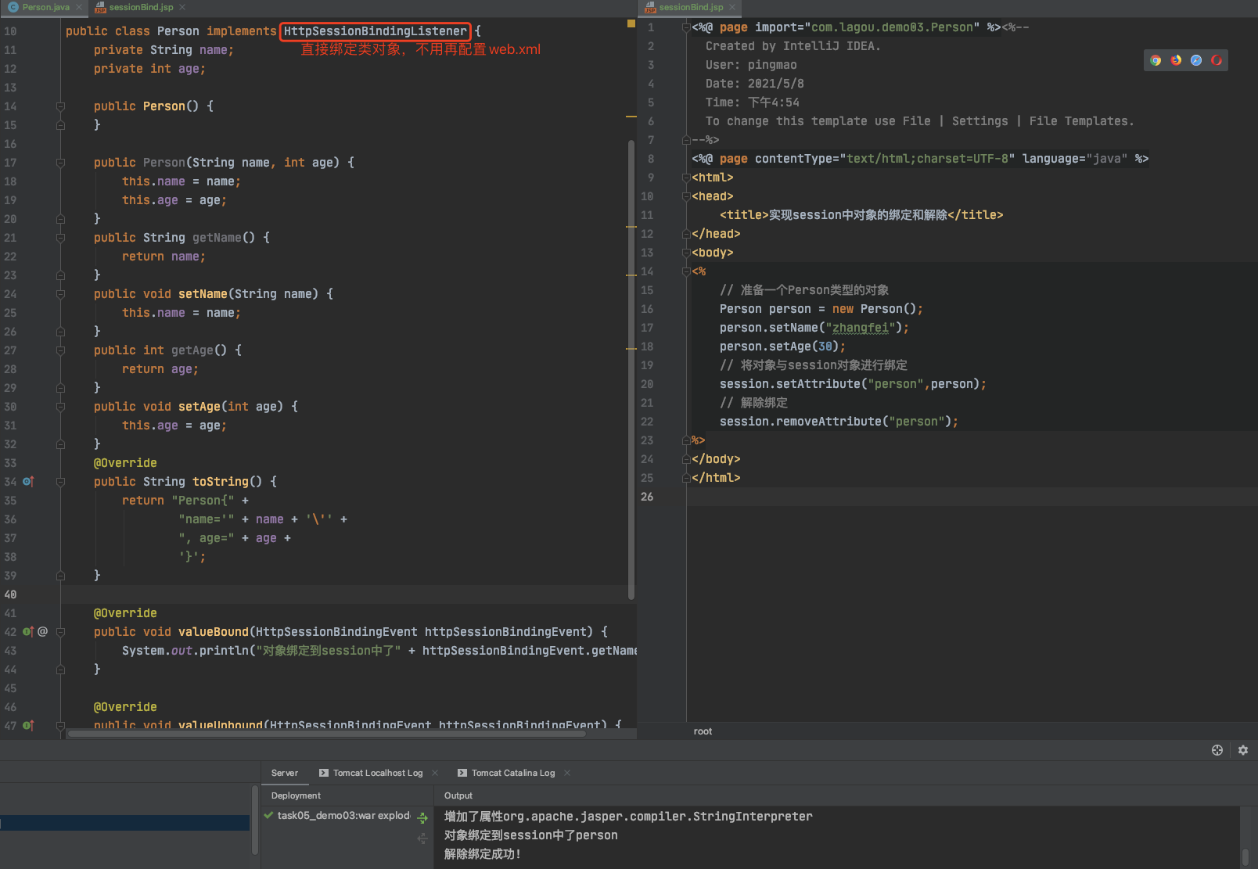Close right pane sessionBind.jsp tab

click(x=732, y=7)
